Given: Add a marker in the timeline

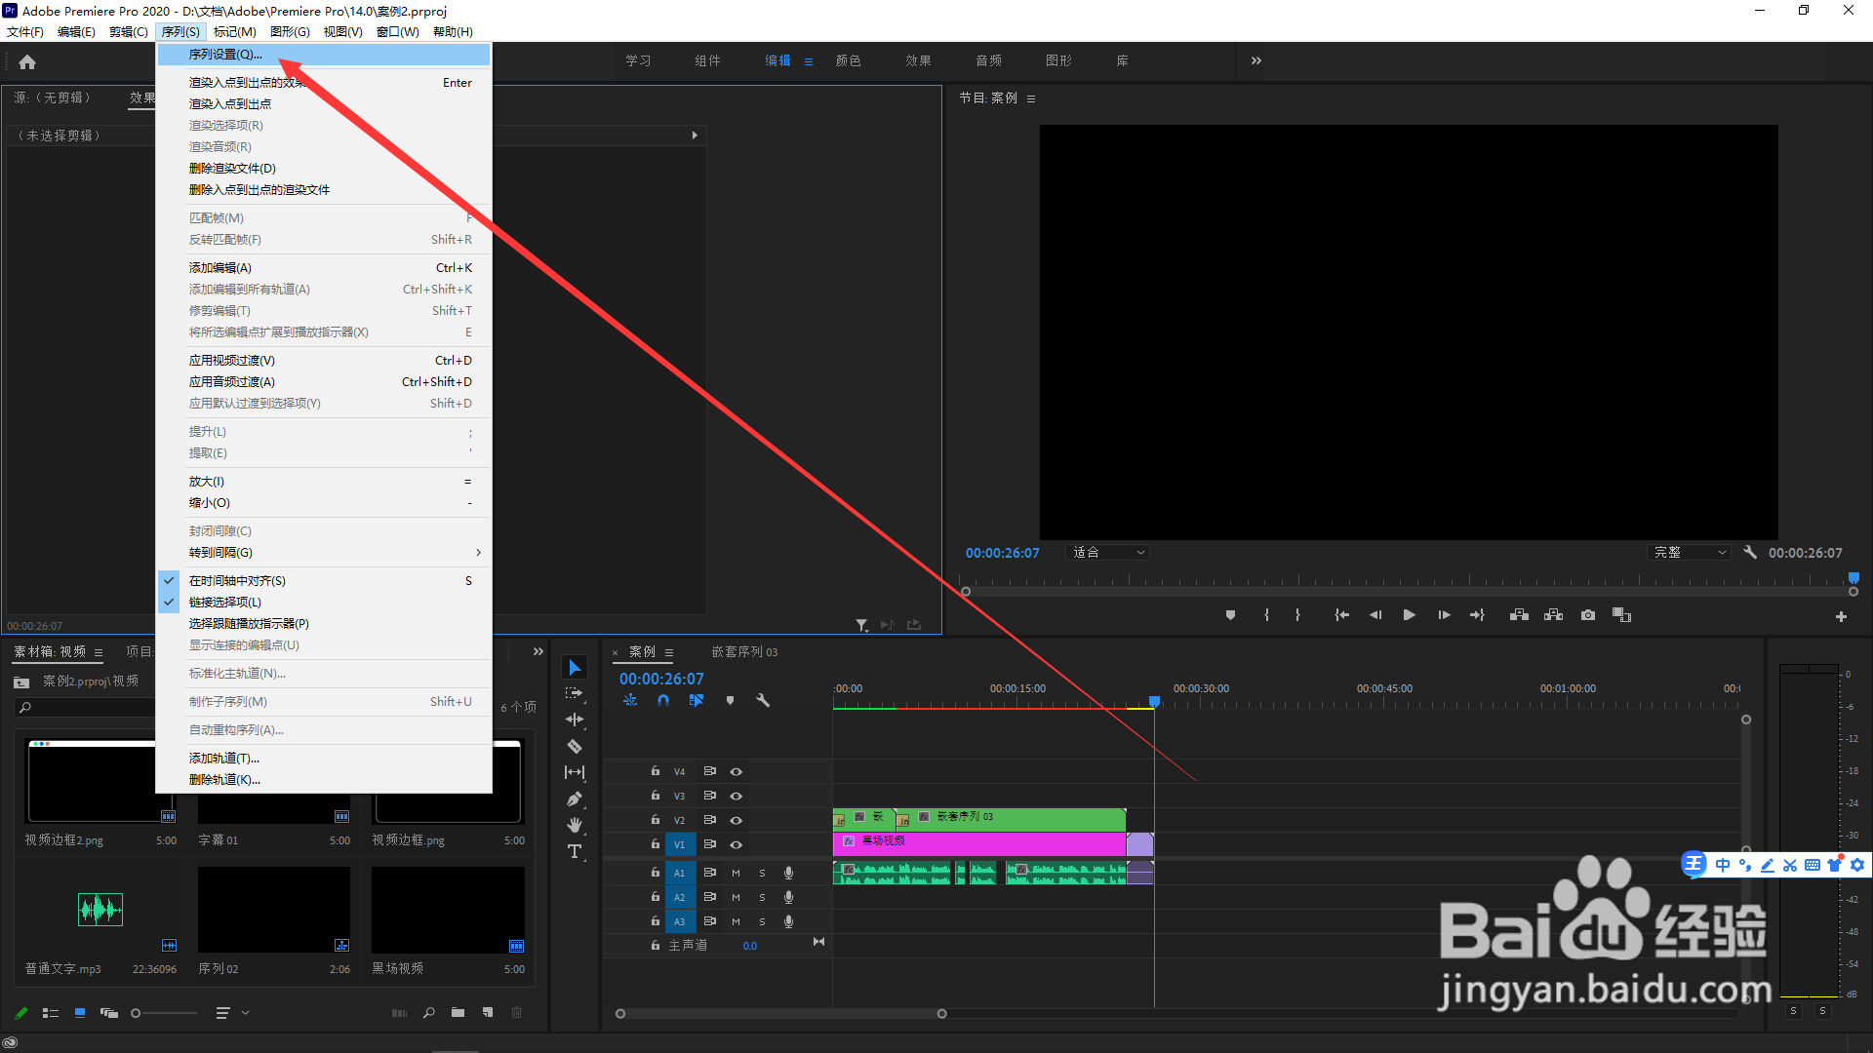Looking at the screenshot, I should coord(730,700).
